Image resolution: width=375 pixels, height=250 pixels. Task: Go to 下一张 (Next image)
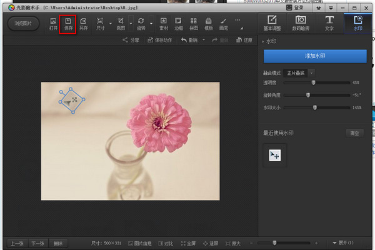(38, 242)
